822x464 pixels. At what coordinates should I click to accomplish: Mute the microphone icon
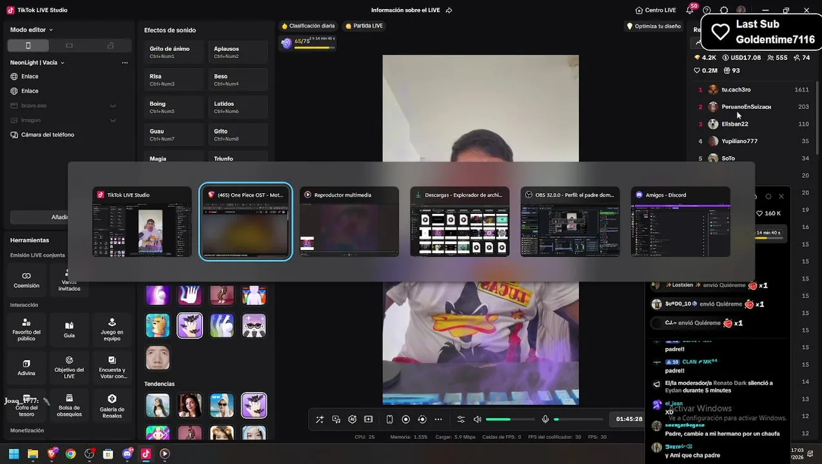coord(545,419)
